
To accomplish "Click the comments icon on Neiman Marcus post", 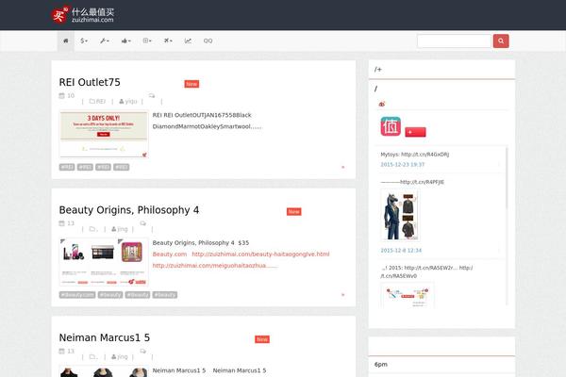I will (x=143, y=351).
